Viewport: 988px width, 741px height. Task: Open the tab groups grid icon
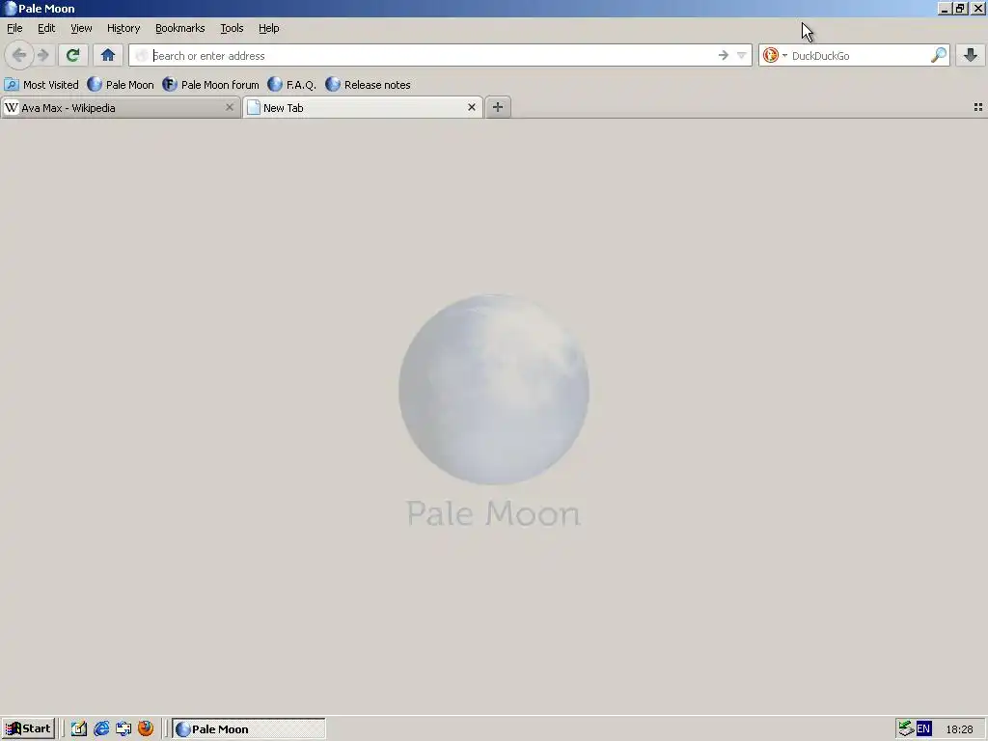(x=978, y=107)
